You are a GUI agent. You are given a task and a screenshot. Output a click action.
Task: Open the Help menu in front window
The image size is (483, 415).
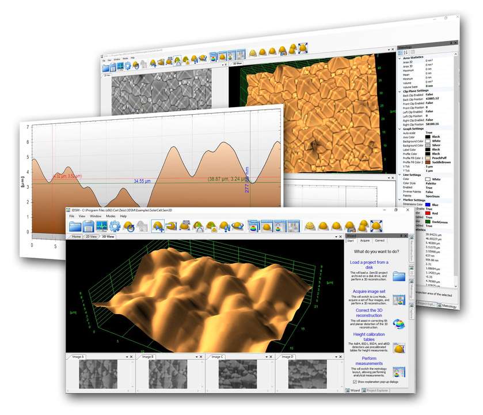tap(123, 216)
